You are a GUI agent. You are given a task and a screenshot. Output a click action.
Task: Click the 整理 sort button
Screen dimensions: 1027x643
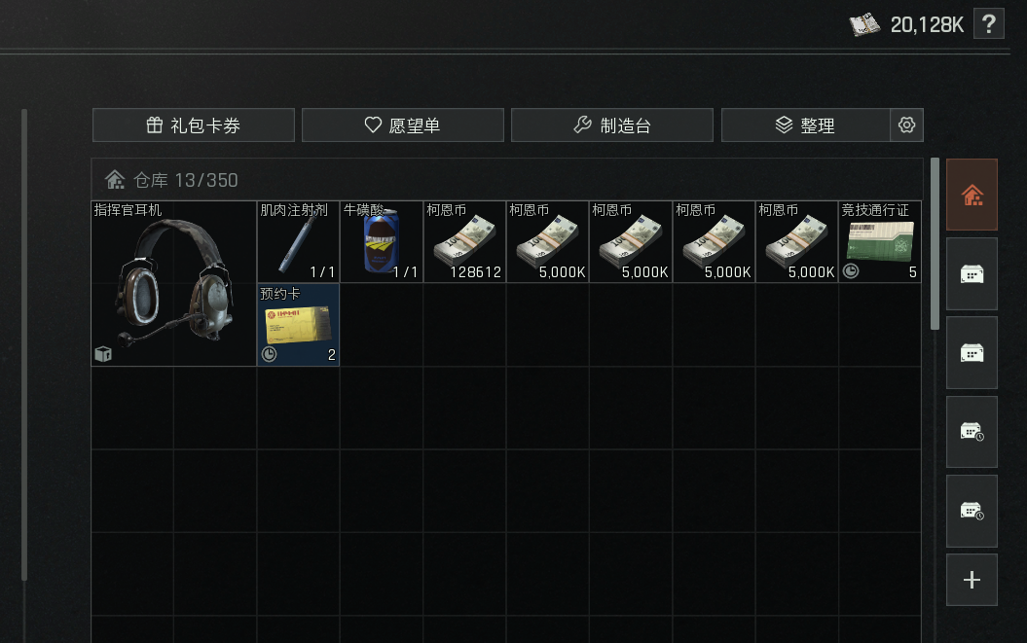pyautogui.click(x=806, y=125)
